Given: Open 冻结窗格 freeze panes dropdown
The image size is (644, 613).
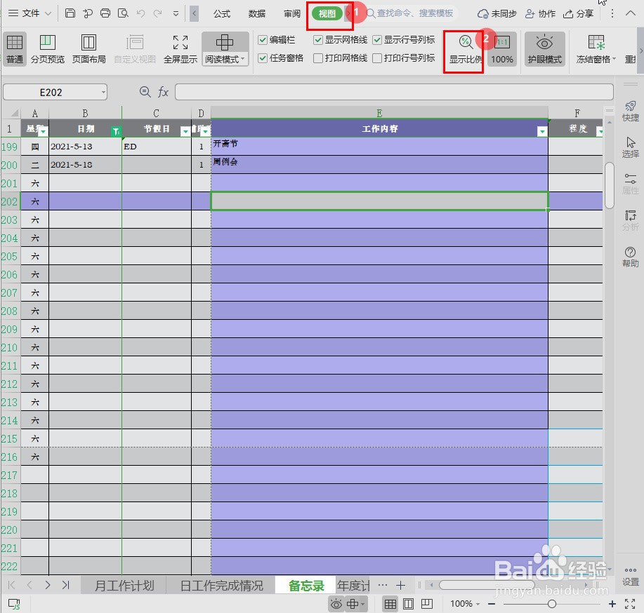Looking at the screenshot, I should 596,60.
